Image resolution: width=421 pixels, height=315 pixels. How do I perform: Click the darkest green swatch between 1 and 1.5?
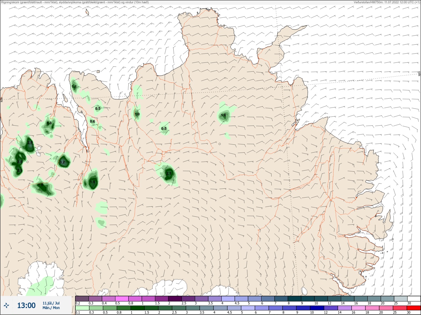pyautogui.click(x=137, y=308)
